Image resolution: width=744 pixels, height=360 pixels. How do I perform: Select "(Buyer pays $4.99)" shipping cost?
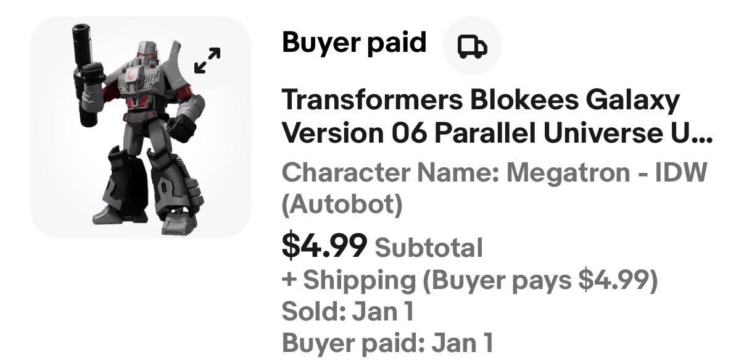(540, 281)
